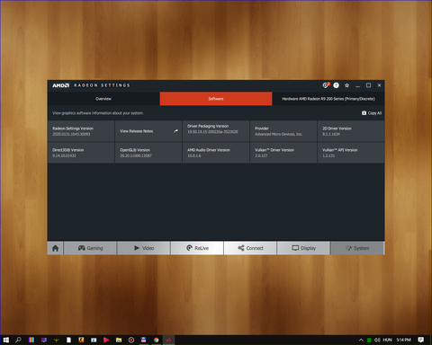
Task: Open the Windows Start menu
Action: coord(6,340)
